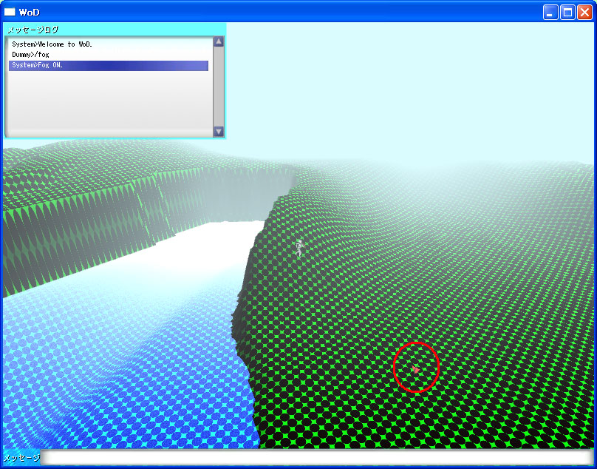
Task: Click the empty area inside the message log list
Action: [108, 104]
